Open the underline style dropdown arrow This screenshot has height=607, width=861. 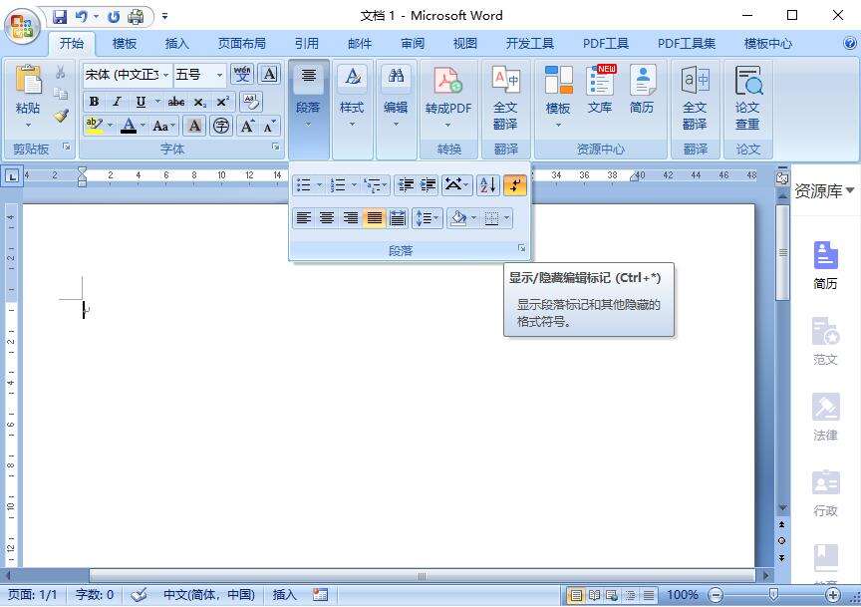(157, 102)
